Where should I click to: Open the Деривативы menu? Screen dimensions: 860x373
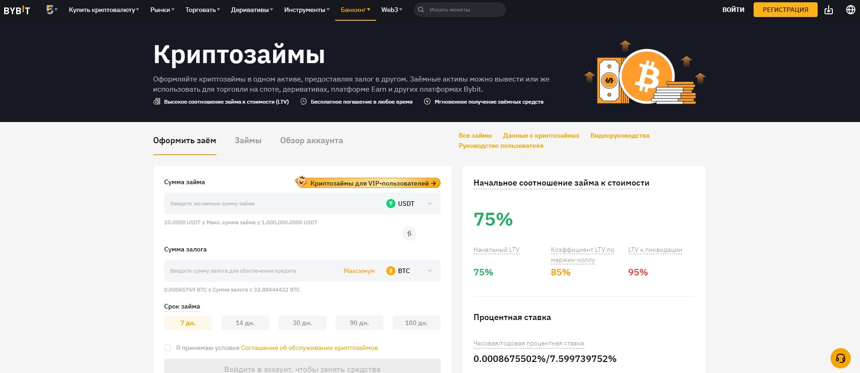[x=252, y=10]
